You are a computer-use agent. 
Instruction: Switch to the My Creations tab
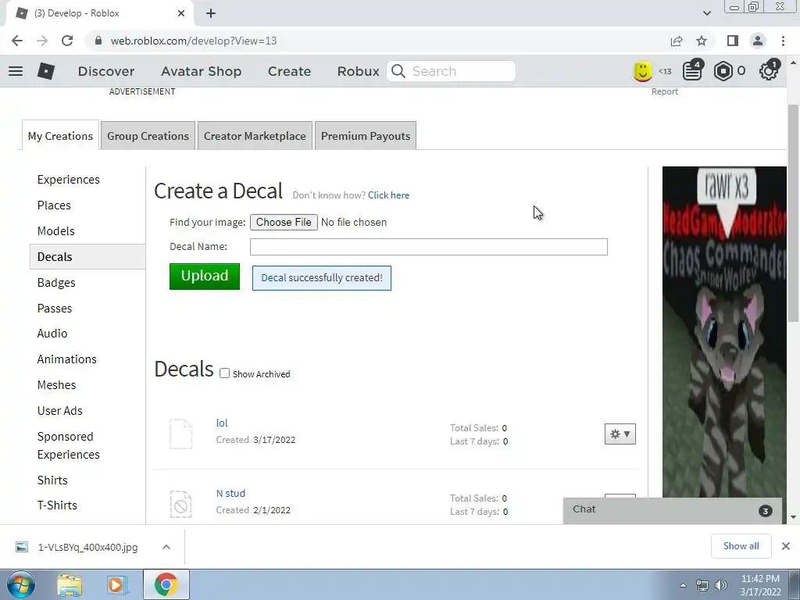(60, 136)
